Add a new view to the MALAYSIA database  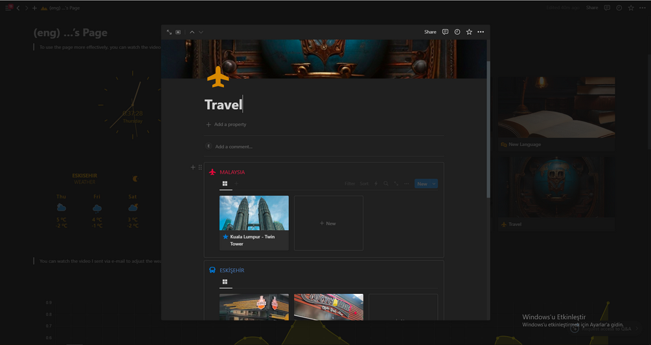pos(236,183)
